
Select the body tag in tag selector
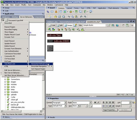click(49, 95)
